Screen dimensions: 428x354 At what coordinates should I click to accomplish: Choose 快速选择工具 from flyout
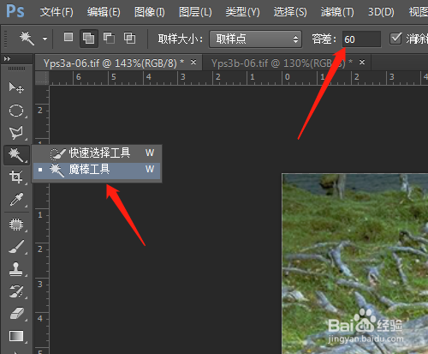coord(97,153)
